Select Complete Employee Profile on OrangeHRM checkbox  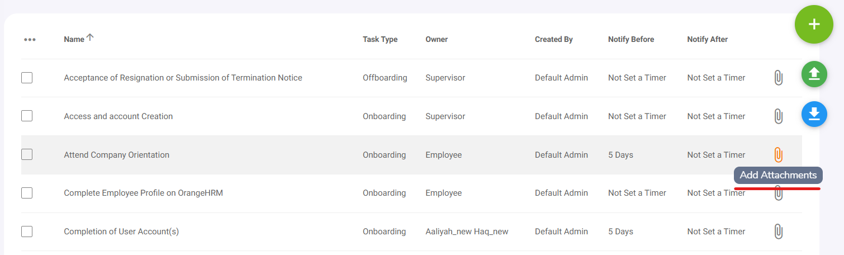coord(27,193)
